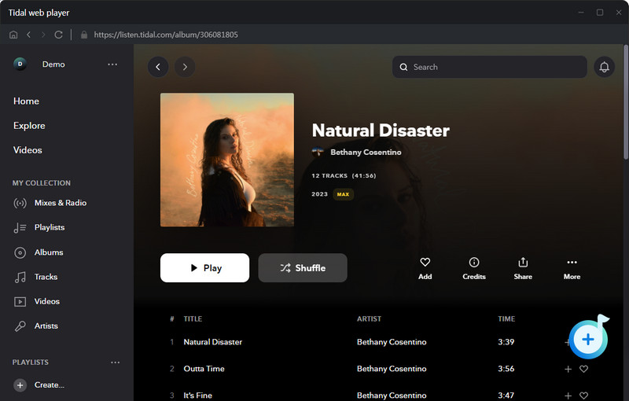Open the Playlists section options menu

point(115,362)
